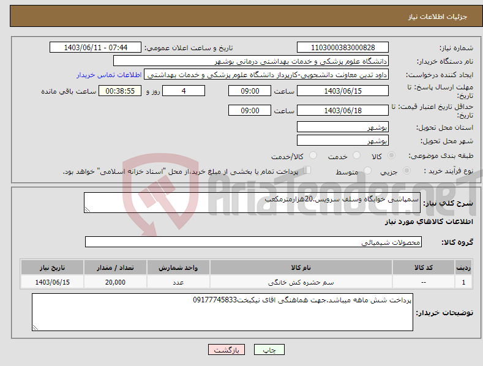This screenshot has height=366, width=483.
Task: Click the ردیف column header
Action: pyautogui.click(x=463, y=267)
